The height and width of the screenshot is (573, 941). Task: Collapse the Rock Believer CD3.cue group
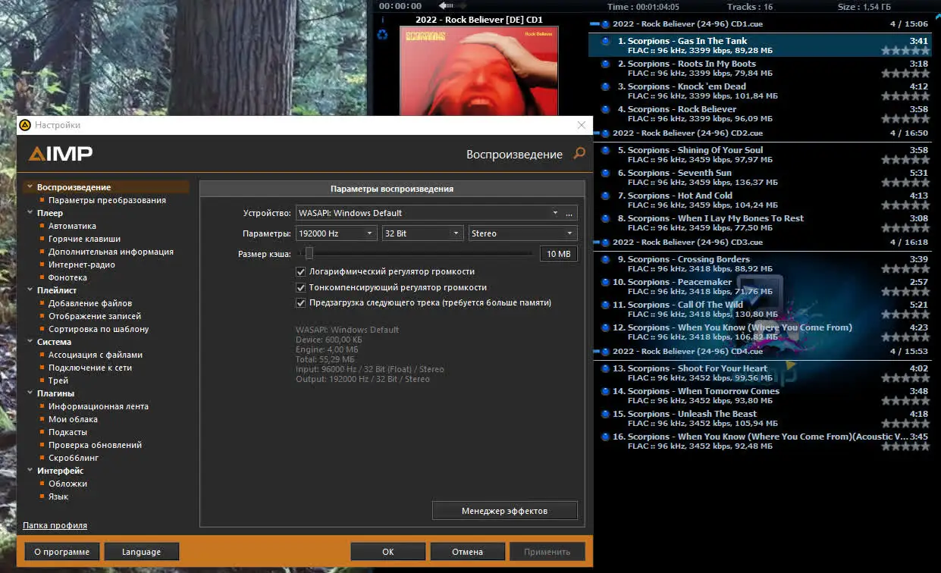[595, 243]
